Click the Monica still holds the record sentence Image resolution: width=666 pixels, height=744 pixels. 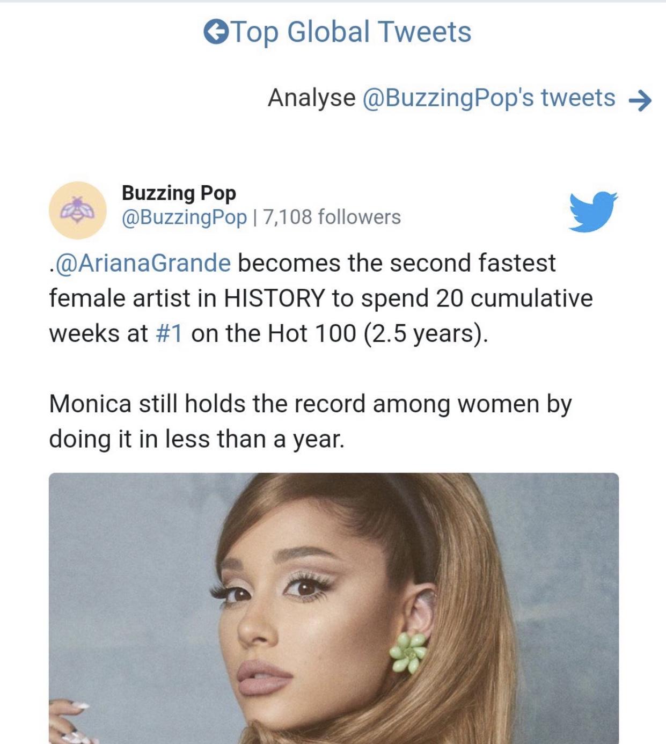point(310,404)
